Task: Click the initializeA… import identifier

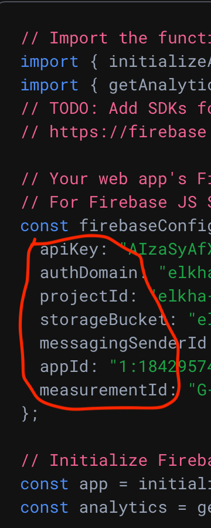Action: click(160, 62)
